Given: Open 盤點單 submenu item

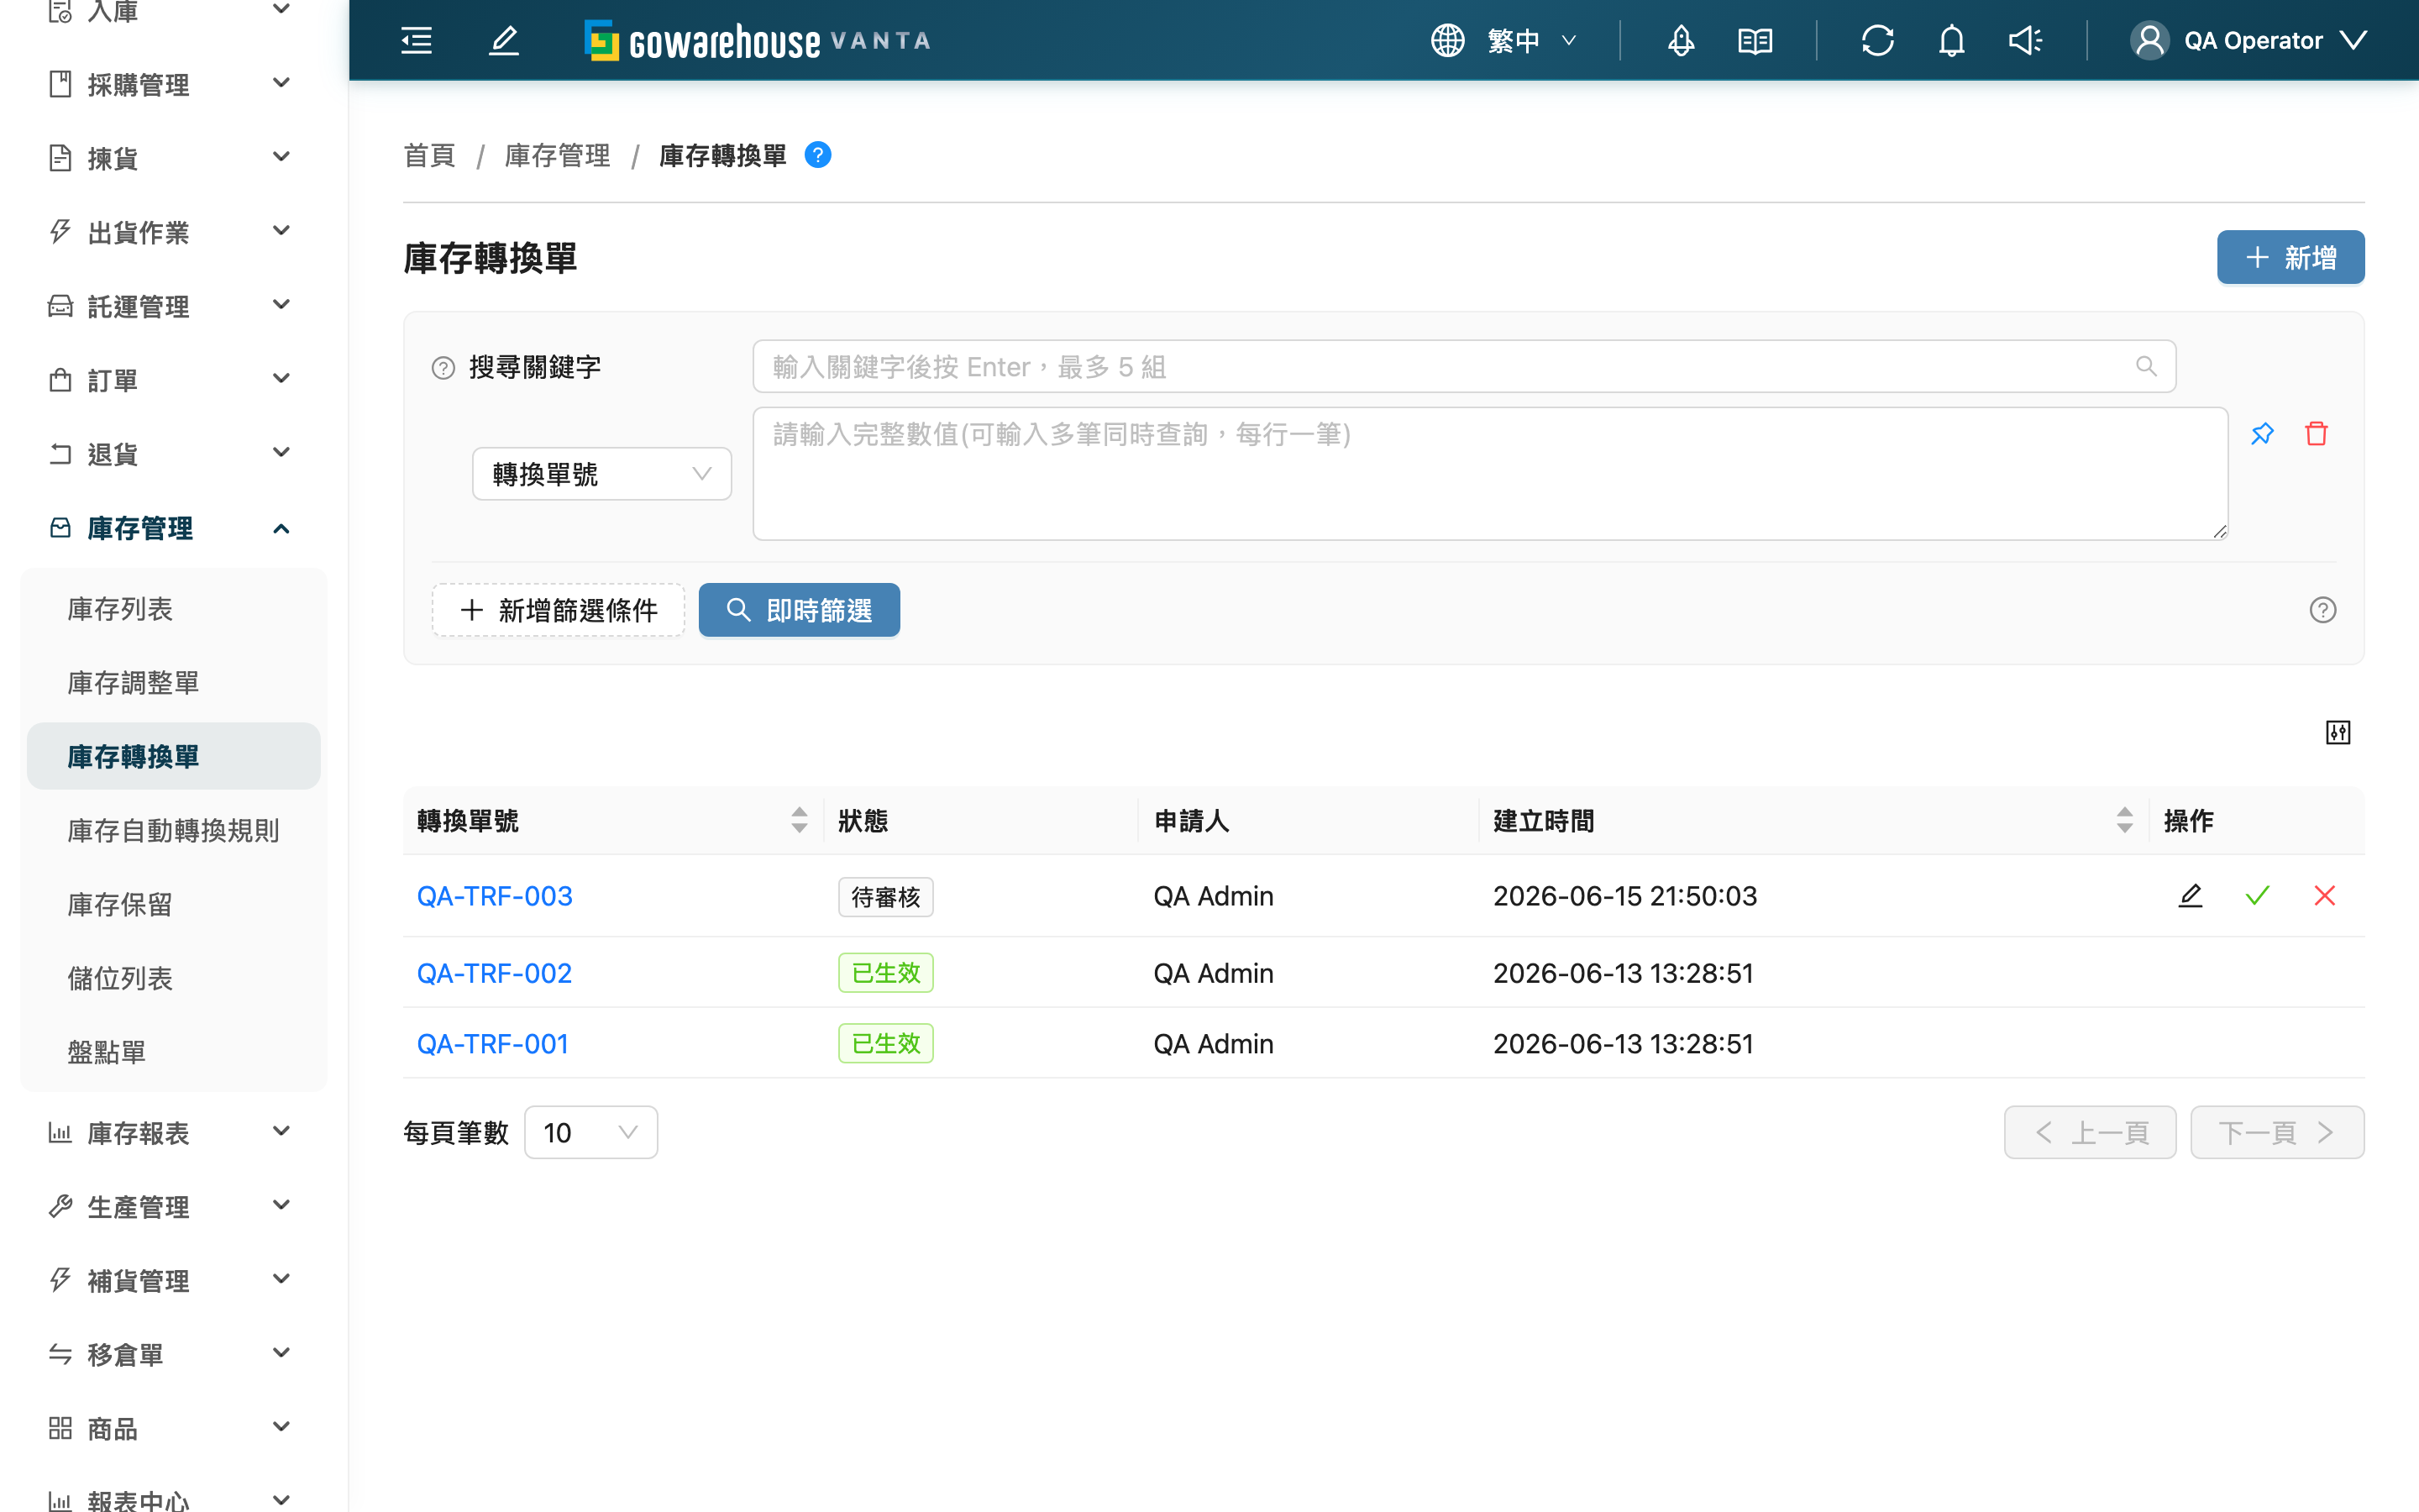Looking at the screenshot, I should pos(174,1052).
